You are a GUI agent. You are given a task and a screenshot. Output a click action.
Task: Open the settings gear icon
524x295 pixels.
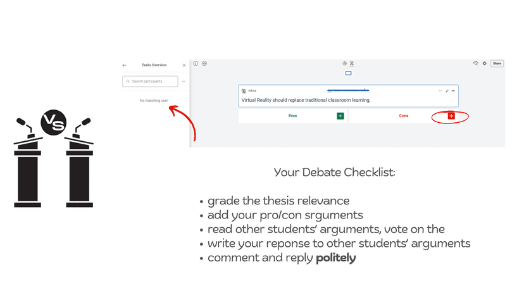pyautogui.click(x=485, y=63)
